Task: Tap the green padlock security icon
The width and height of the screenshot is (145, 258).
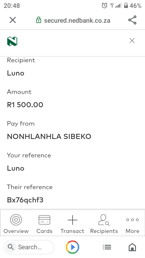Action: [38, 20]
